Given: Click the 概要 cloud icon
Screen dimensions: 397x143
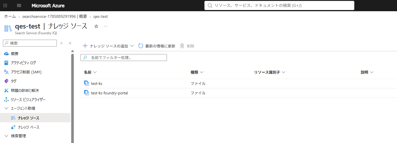Looking at the screenshot, I should tap(6, 54).
